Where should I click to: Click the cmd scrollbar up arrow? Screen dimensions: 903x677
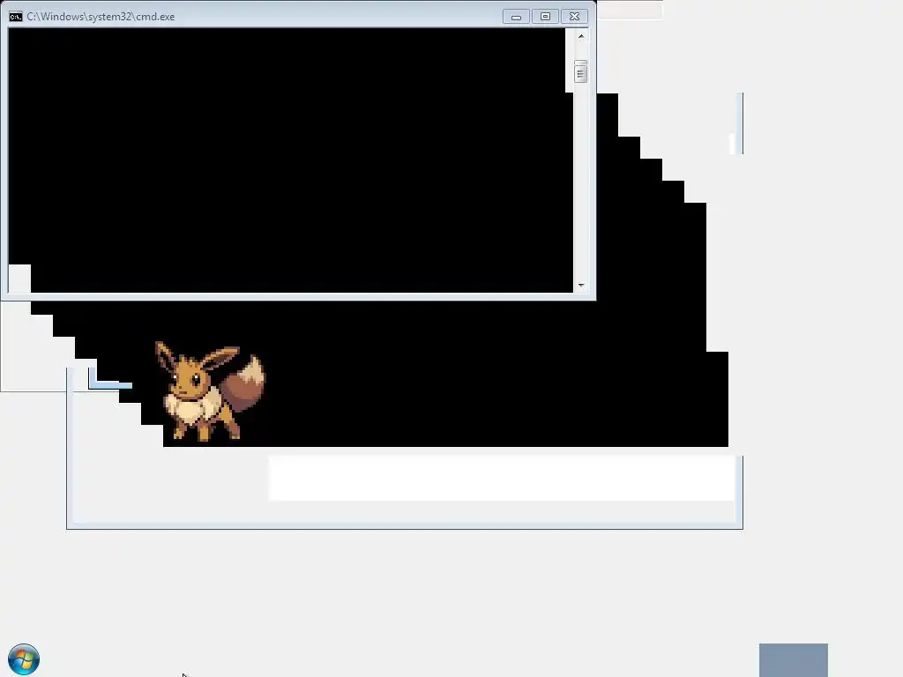point(581,36)
